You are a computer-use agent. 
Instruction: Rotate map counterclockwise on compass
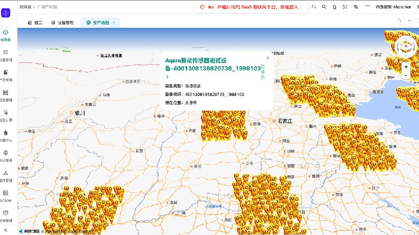click(x=399, y=48)
